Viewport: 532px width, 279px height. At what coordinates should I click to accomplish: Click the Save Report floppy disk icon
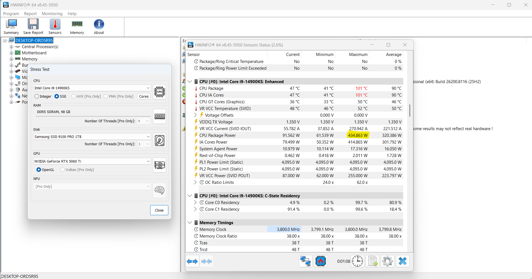(33, 24)
